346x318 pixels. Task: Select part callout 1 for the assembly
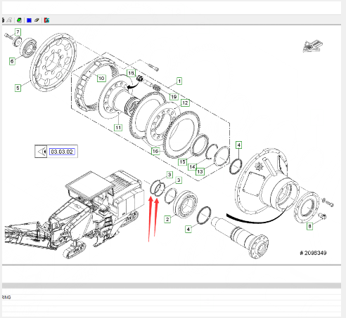pos(179,81)
